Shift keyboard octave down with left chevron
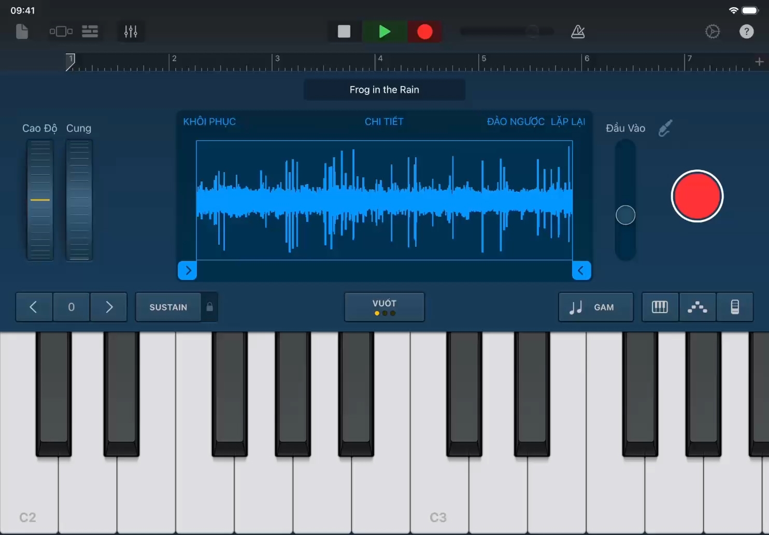The height and width of the screenshot is (535, 769). [34, 307]
